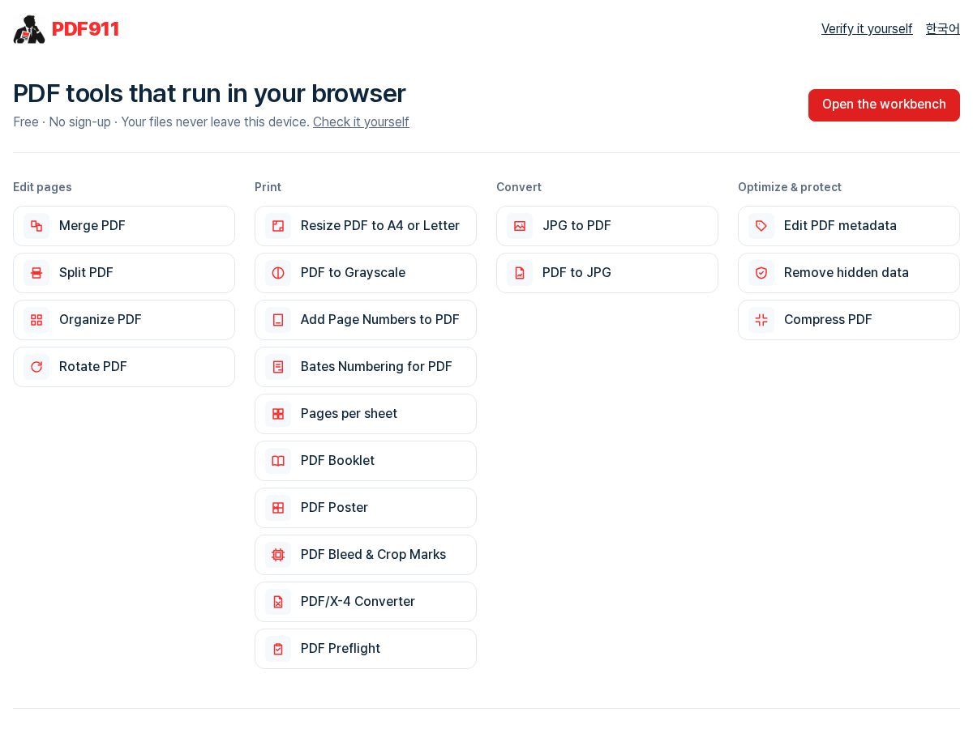Follow the Check it yourself link
Screen dimensions: 973x729
pos(361,122)
